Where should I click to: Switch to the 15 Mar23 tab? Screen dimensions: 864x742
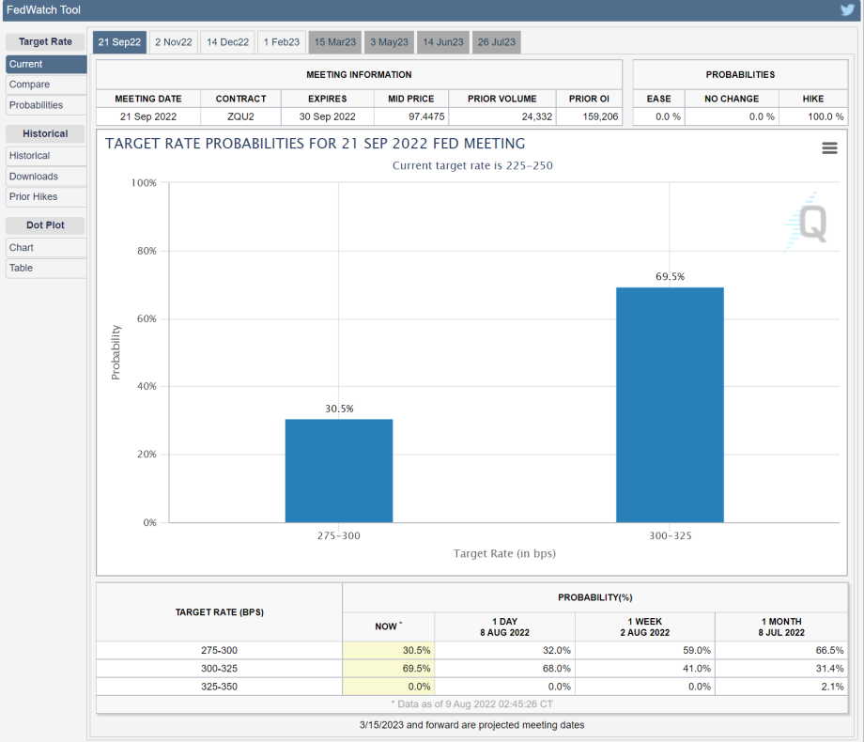point(335,42)
